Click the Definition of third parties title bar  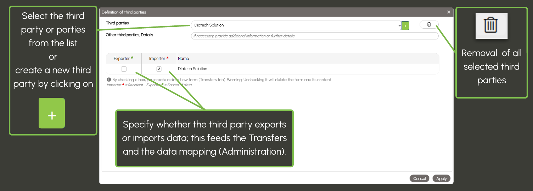coord(248,12)
